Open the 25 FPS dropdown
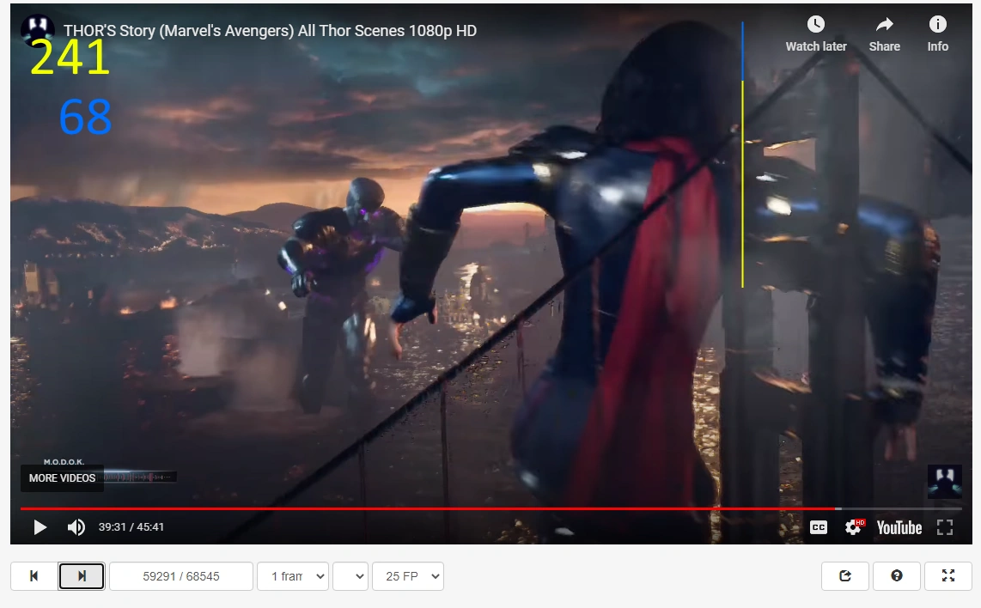Screen dimensions: 981x608 (x=408, y=576)
